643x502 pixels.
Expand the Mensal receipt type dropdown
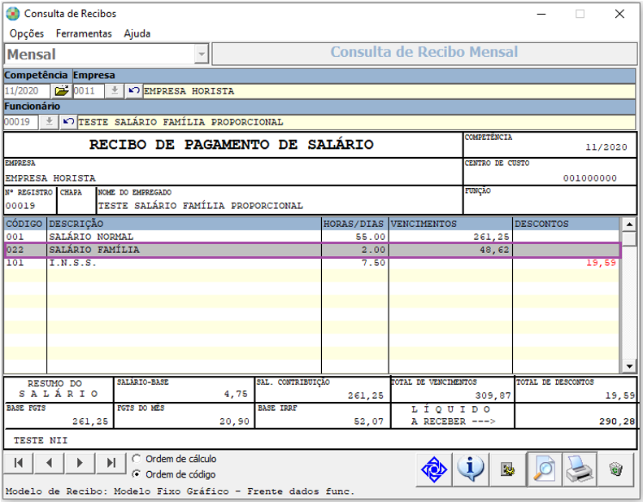click(x=202, y=55)
